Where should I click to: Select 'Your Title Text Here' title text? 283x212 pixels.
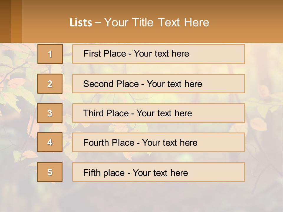click(157, 22)
